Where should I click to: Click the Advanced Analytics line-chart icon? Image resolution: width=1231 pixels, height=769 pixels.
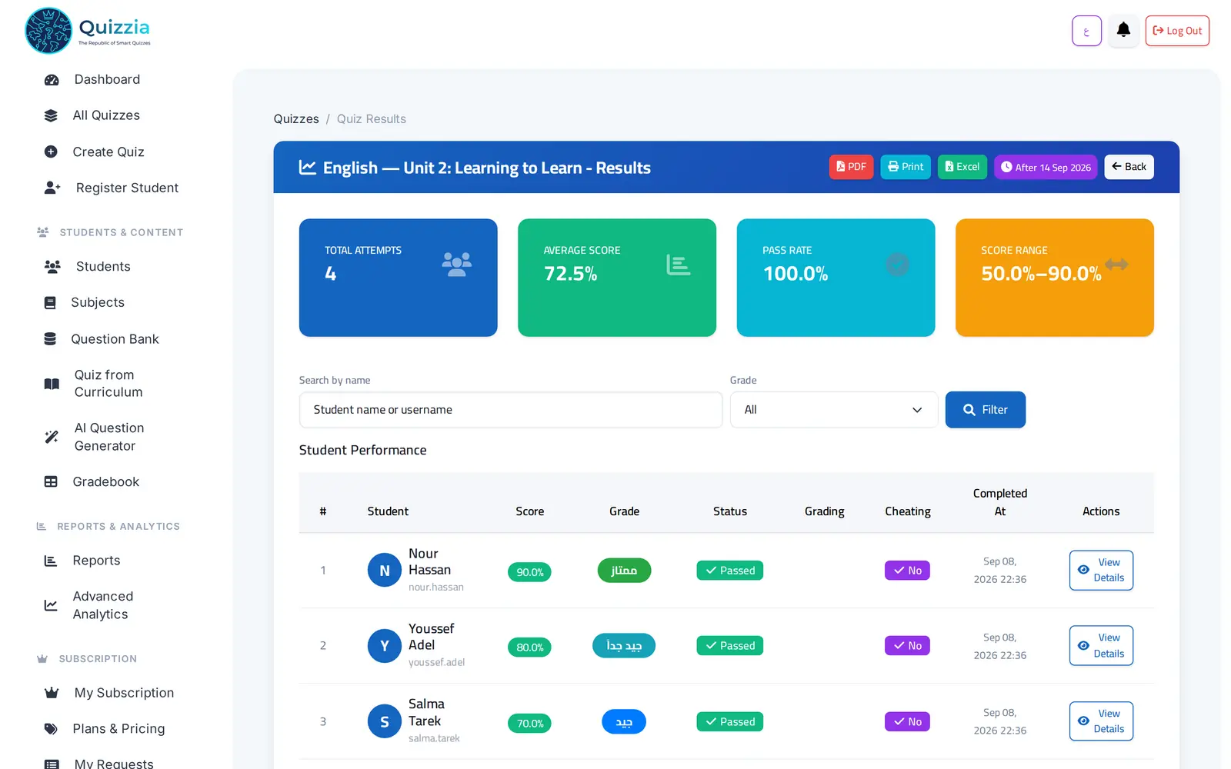click(x=51, y=605)
